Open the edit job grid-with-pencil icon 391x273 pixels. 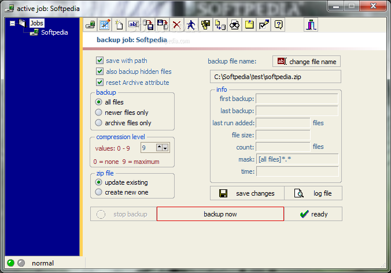point(105,25)
